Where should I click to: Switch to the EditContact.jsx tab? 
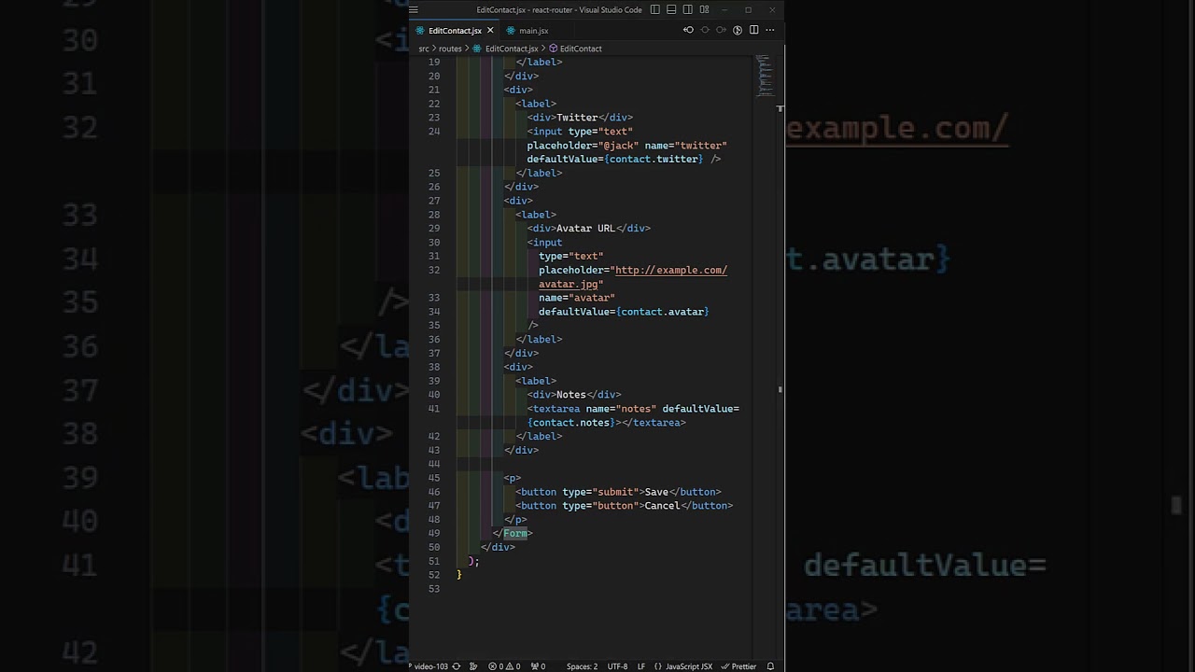point(455,31)
